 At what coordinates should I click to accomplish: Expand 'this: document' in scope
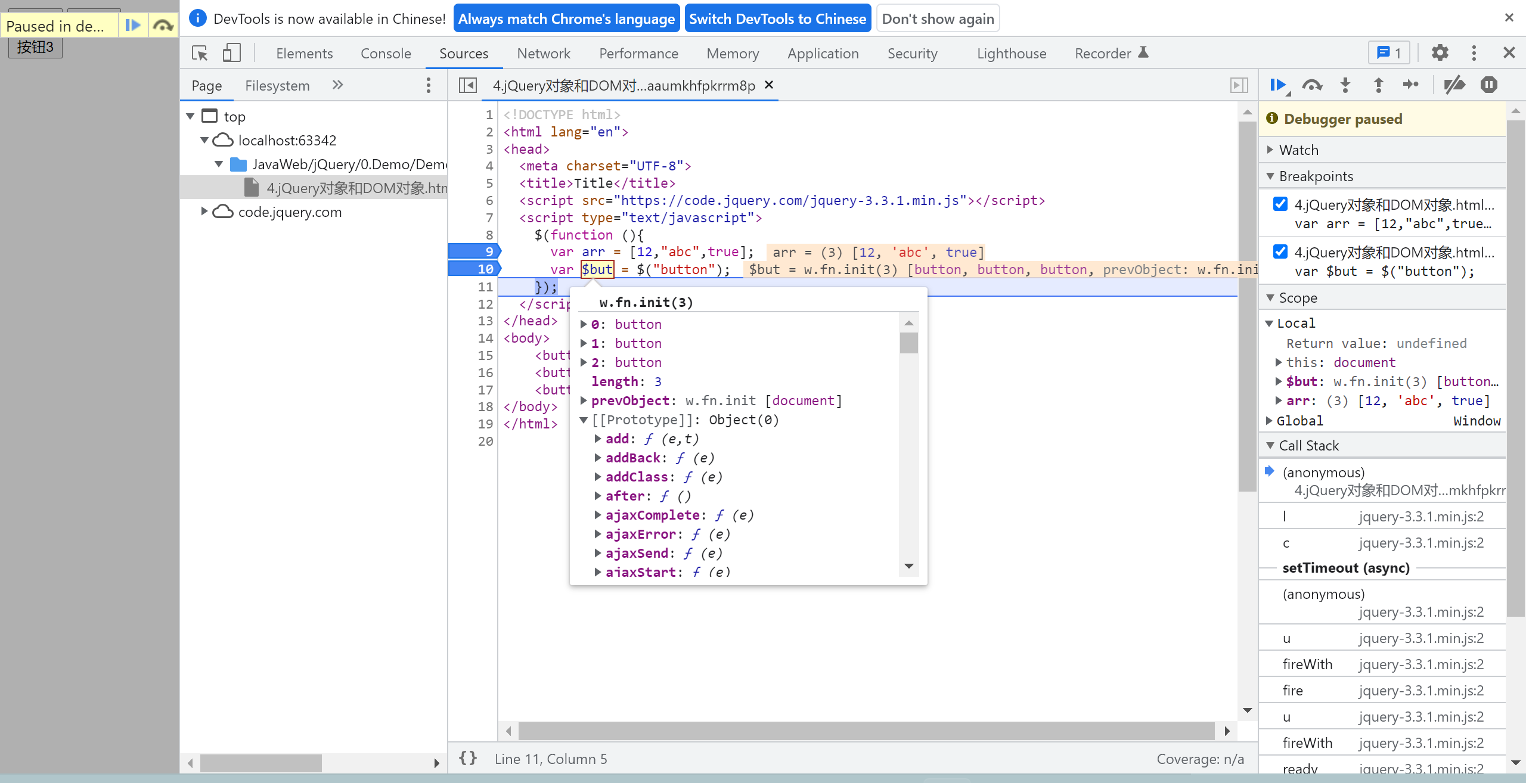[x=1279, y=362]
